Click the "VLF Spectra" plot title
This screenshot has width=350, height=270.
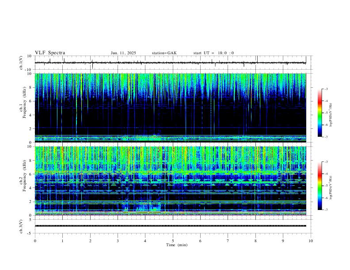pyautogui.click(x=50, y=53)
